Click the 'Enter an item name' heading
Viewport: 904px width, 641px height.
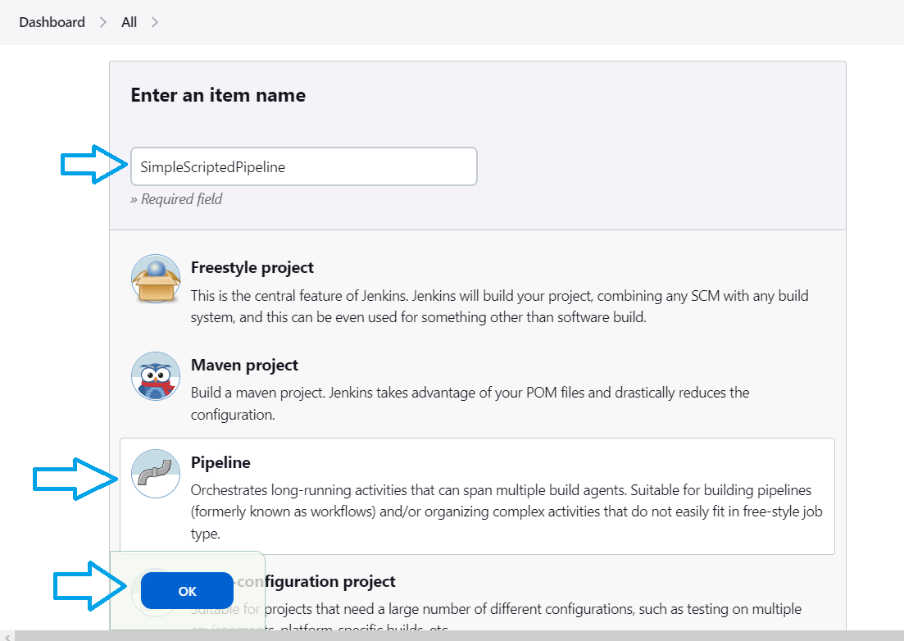click(218, 95)
